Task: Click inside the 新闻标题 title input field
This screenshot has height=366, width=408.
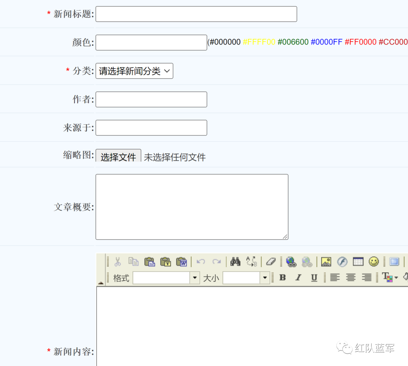Action: click(x=196, y=14)
